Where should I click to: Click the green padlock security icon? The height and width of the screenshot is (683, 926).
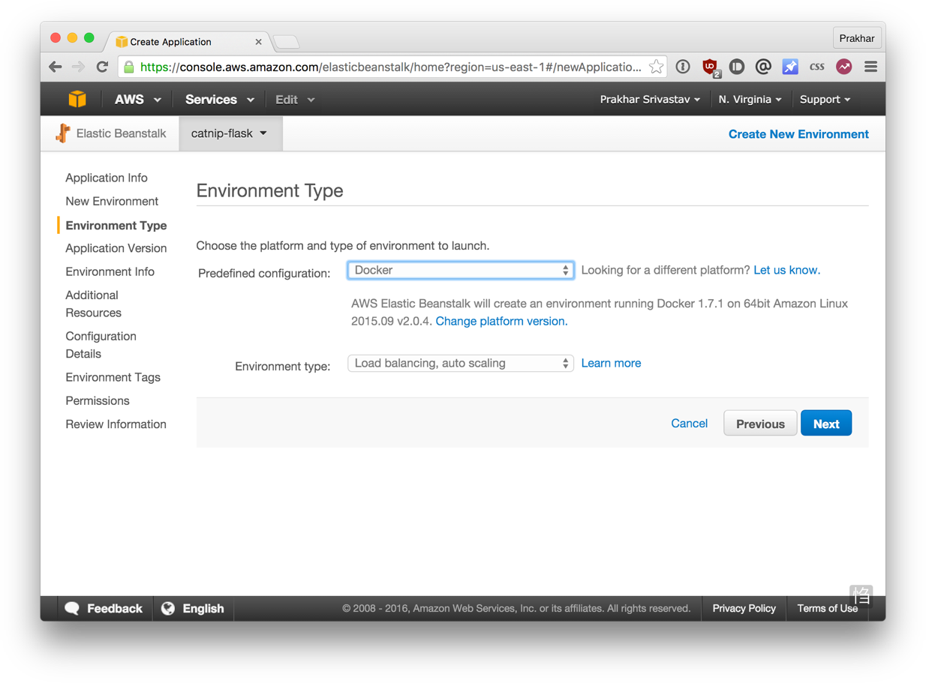tap(129, 67)
